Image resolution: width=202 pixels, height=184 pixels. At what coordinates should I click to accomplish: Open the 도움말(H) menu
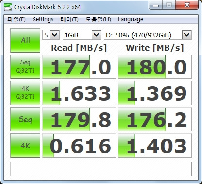(x=98, y=19)
